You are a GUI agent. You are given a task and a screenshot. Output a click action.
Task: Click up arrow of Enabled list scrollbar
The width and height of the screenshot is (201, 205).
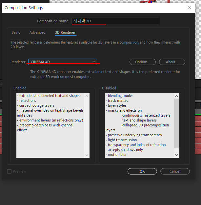click(87, 96)
